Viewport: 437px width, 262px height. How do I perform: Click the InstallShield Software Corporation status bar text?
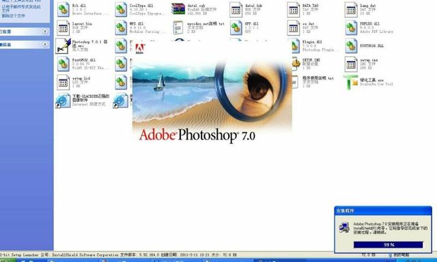pyautogui.click(x=85, y=254)
